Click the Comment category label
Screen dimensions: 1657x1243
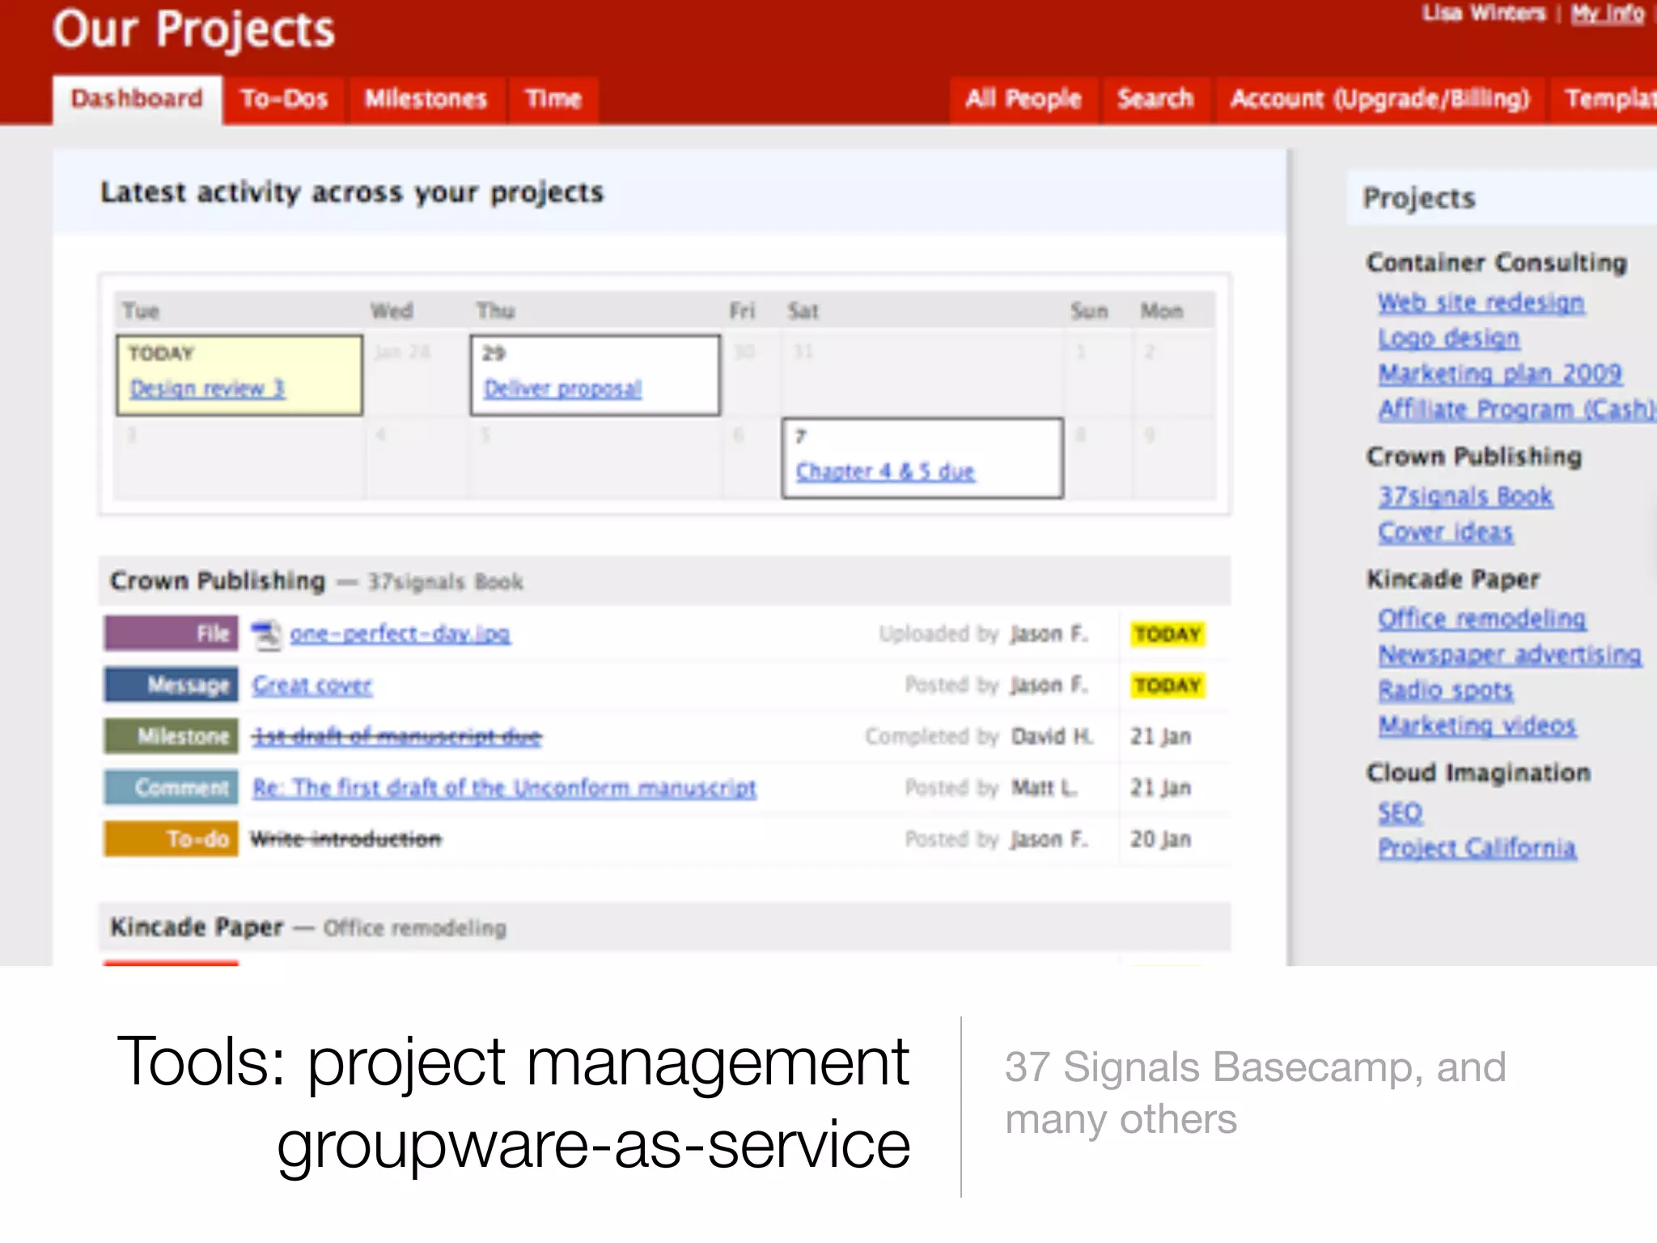tap(172, 787)
